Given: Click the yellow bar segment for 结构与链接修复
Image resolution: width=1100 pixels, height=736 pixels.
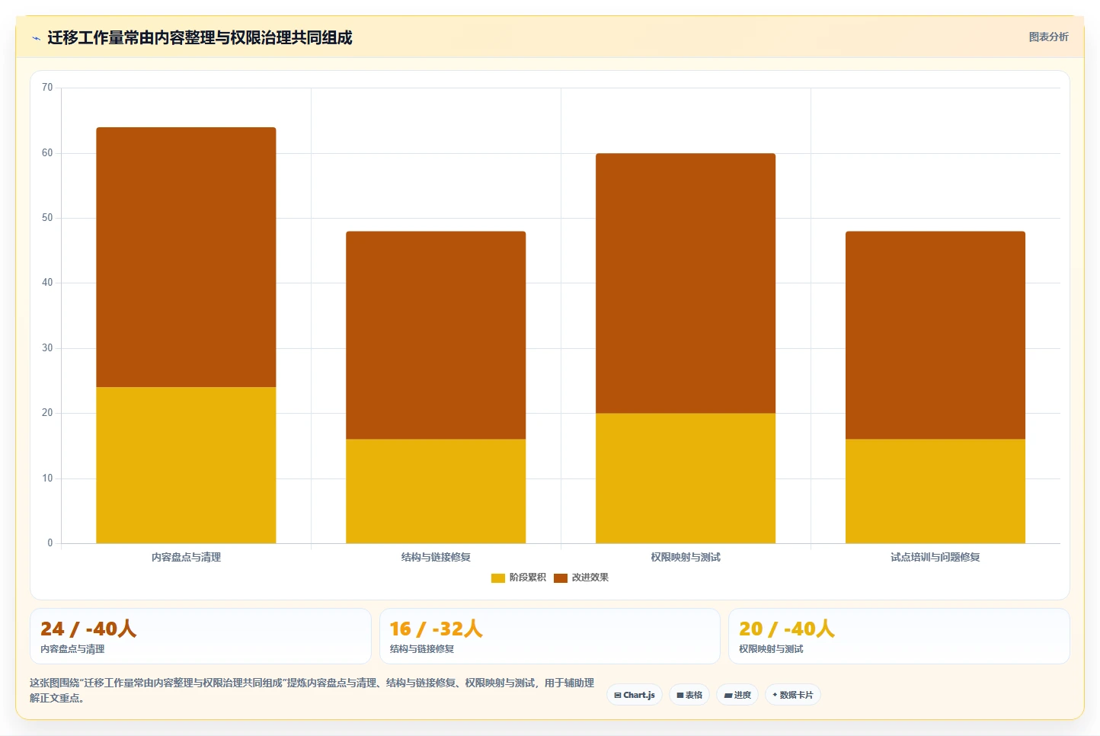Looking at the screenshot, I should [436, 491].
